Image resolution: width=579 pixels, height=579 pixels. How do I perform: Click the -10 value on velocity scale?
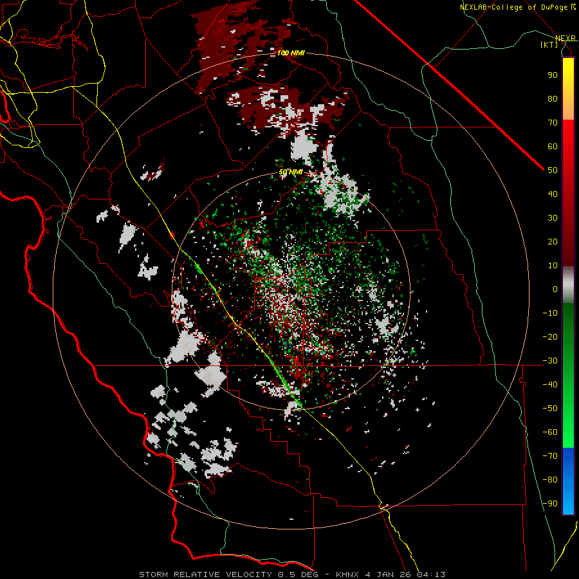point(550,313)
